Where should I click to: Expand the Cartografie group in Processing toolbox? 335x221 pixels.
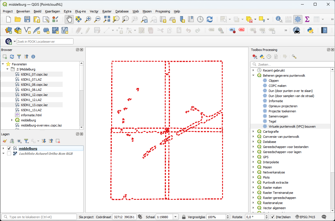pyautogui.click(x=254, y=131)
